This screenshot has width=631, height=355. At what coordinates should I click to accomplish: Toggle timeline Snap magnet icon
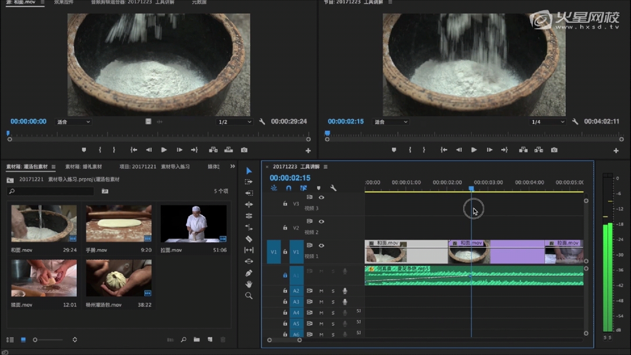pyautogui.click(x=289, y=188)
